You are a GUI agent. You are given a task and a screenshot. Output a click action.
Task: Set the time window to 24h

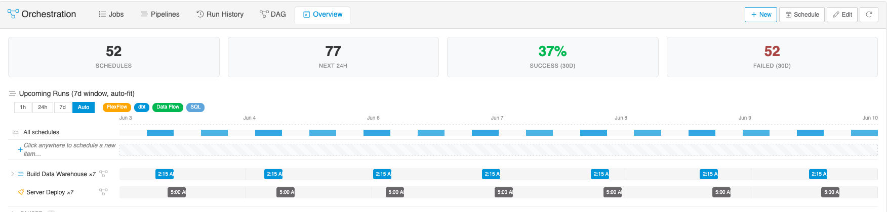point(43,107)
